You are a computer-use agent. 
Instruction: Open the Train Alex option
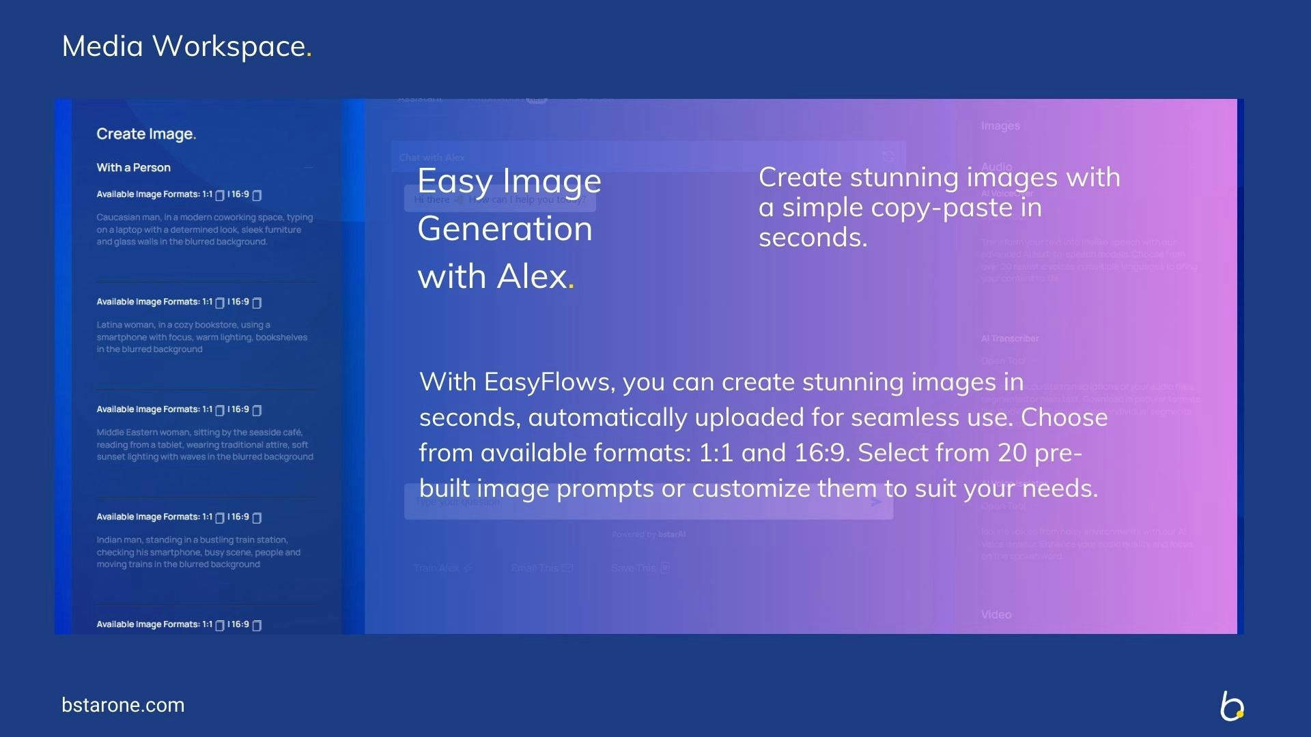pos(442,568)
